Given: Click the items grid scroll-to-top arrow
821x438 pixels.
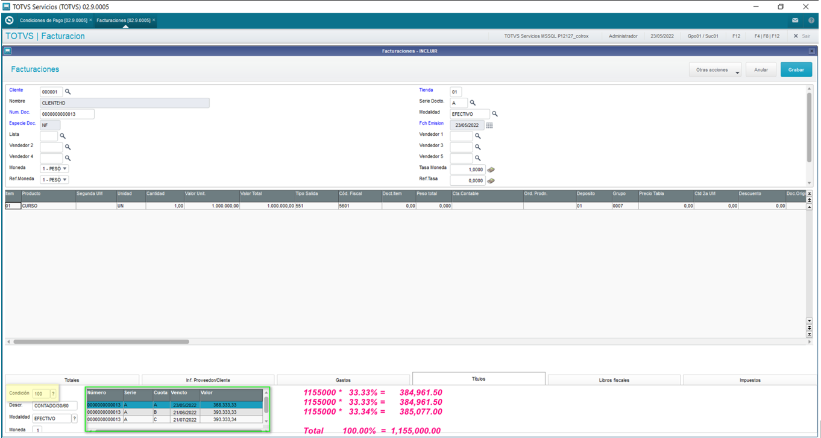Looking at the screenshot, I should tap(810, 194).
